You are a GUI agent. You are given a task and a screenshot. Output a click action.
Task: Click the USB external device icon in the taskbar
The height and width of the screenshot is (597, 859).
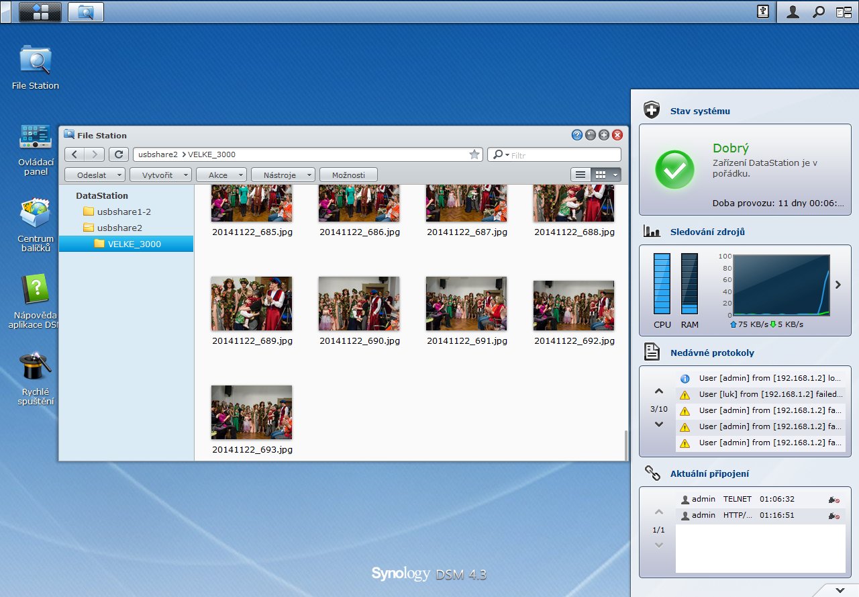pyautogui.click(x=762, y=11)
